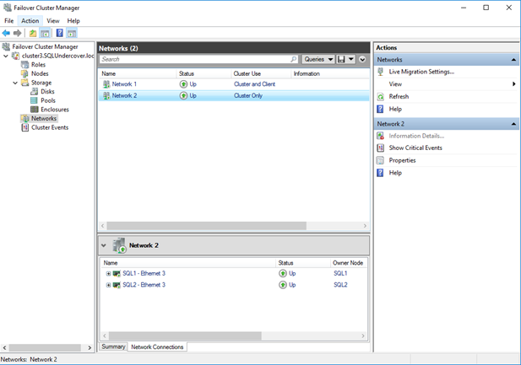Click the 'Cluster Only' cell

(x=248, y=95)
